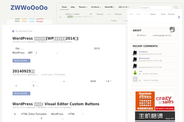Click the search magnifier icon
This screenshot has width=184, height=122.
(x=176, y=7)
